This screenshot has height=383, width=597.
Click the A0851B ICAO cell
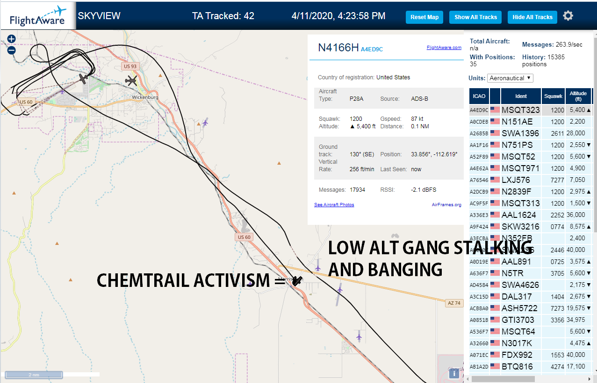[479, 320]
